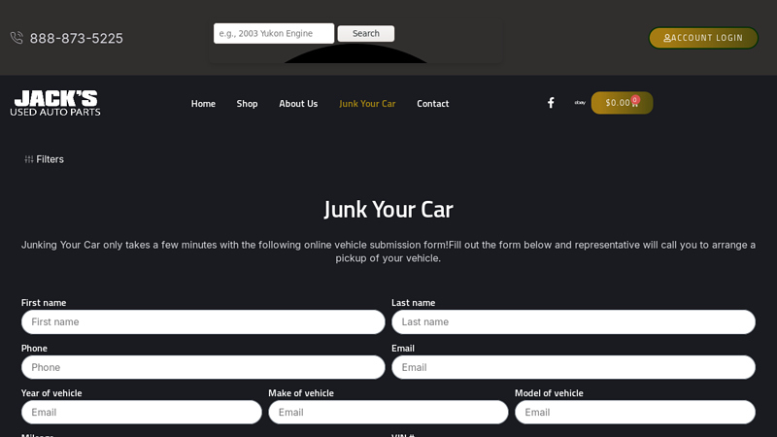Click the Year of vehicle label
777x437 pixels.
(51, 393)
